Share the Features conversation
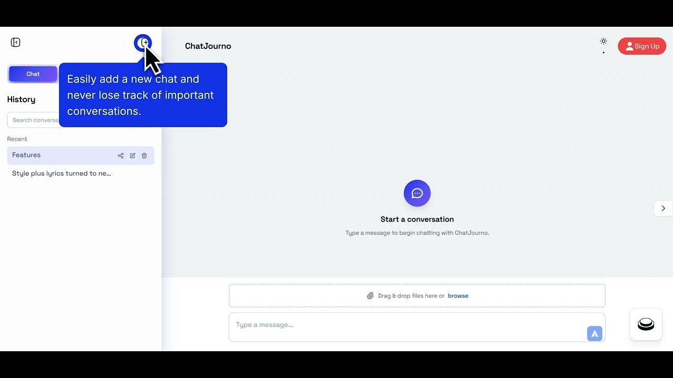This screenshot has width=673, height=378. [121, 155]
